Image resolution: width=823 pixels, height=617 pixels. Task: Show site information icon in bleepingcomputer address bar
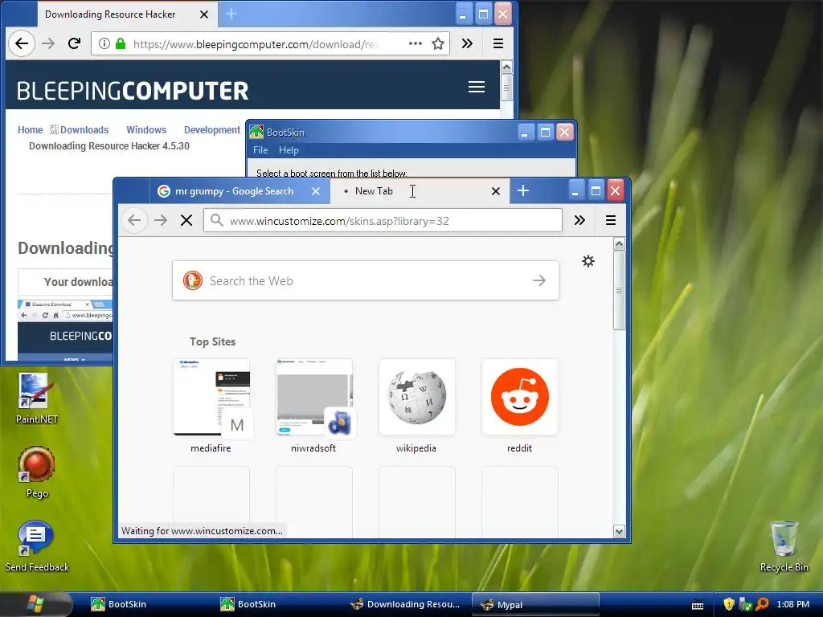pos(104,43)
